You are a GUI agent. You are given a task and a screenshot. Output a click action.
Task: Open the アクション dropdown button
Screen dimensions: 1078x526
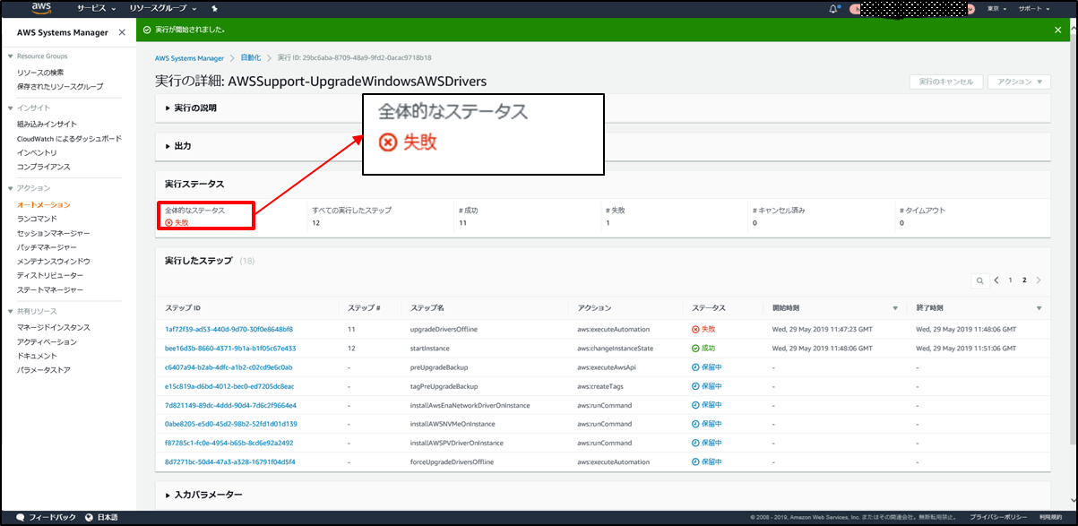coord(1018,82)
